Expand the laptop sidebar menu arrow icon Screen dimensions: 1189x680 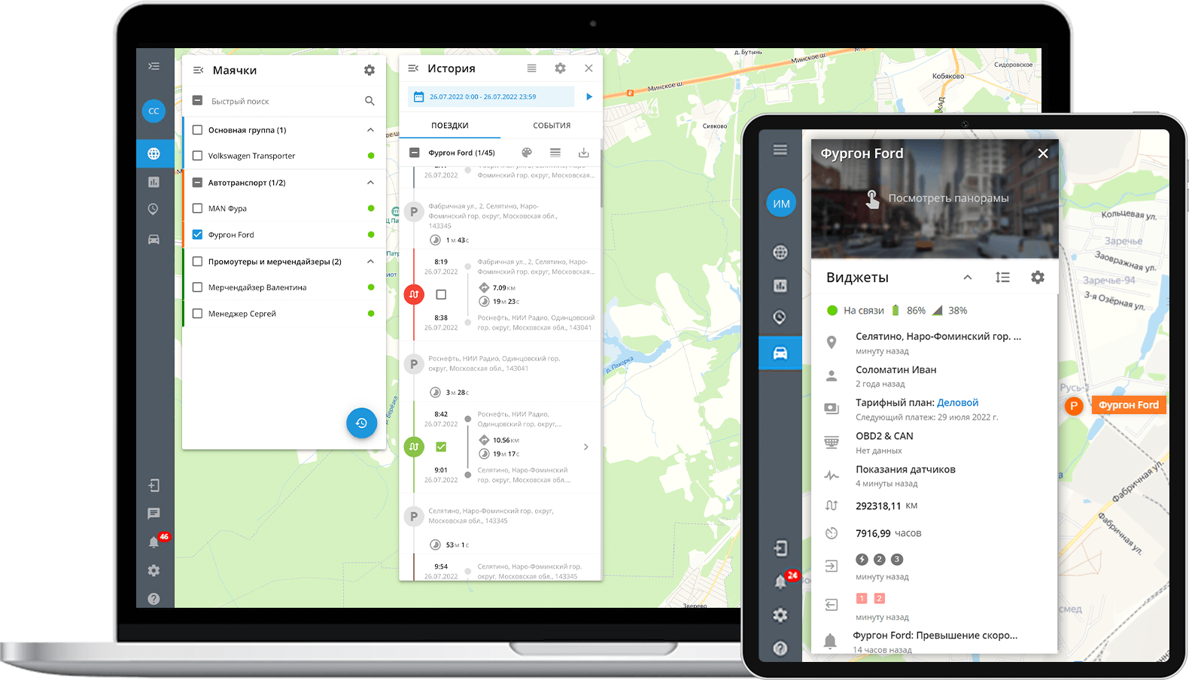(154, 66)
